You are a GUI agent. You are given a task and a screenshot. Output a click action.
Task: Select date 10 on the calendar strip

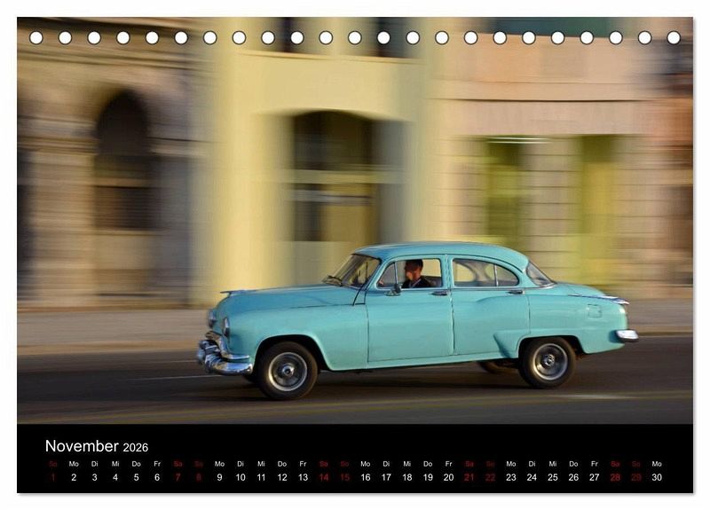[x=240, y=477]
